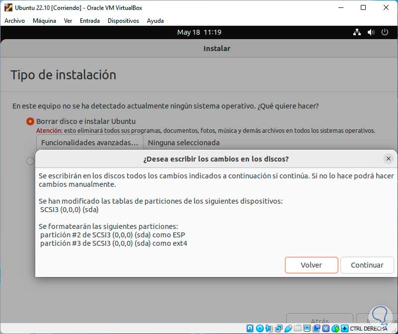Image resolution: width=398 pixels, height=334 pixels.
Task: Click the 'Funcionalidades avanzadas...' button
Action: click(x=90, y=143)
